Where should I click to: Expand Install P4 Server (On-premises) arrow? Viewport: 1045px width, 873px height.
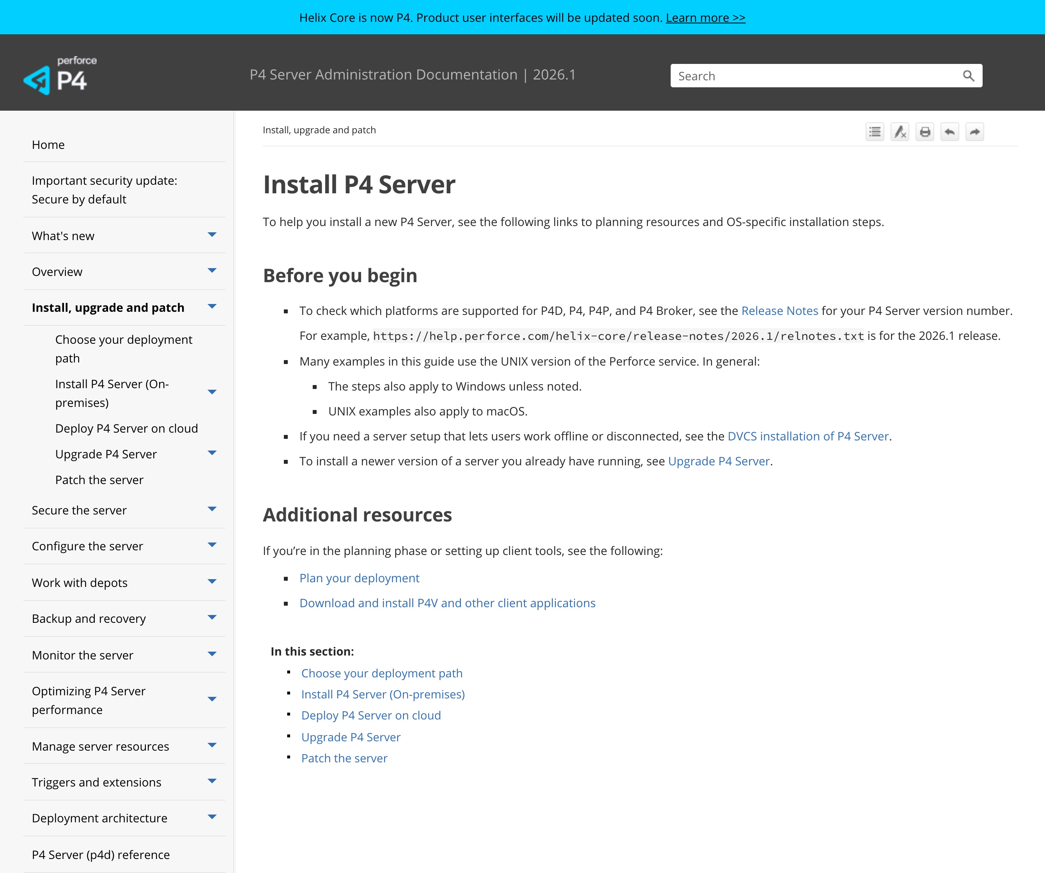click(212, 392)
